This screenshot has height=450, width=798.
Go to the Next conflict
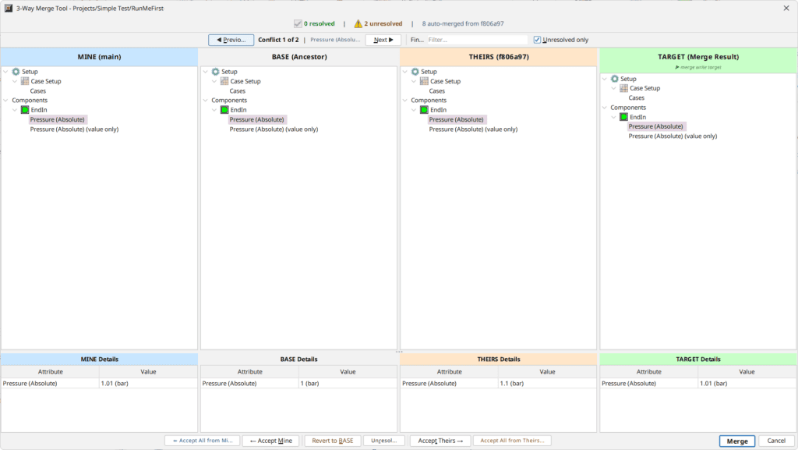point(383,40)
